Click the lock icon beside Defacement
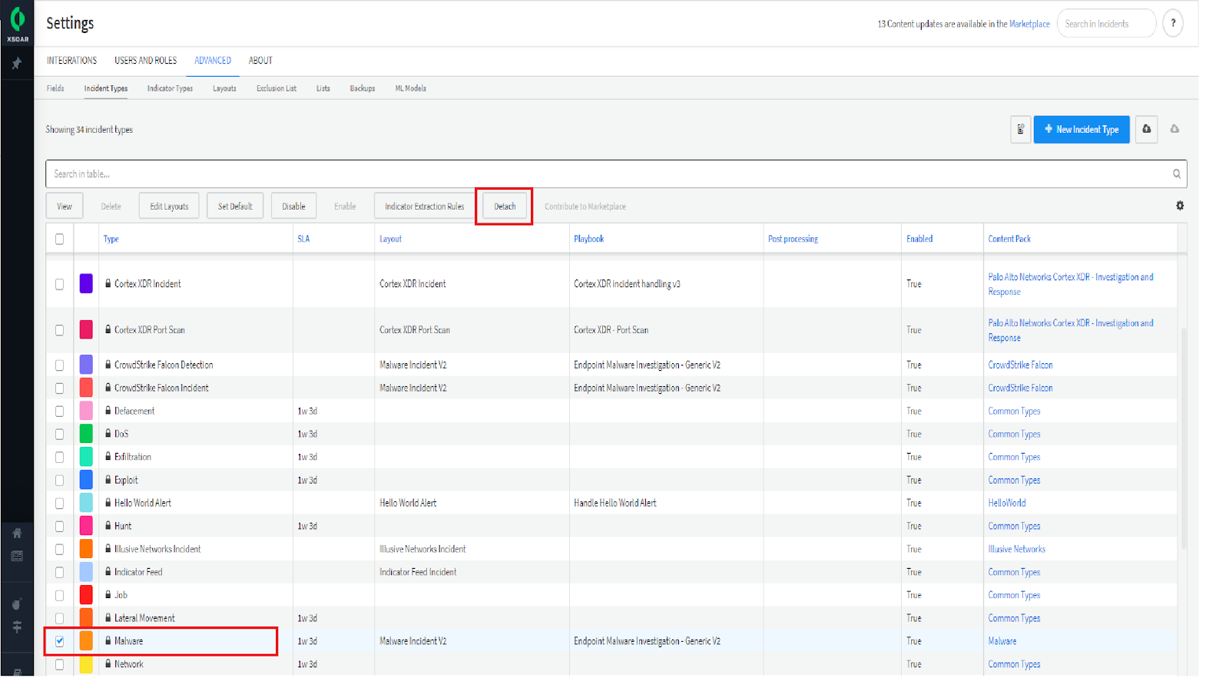Image resolution: width=1229 pixels, height=691 pixels. (108, 410)
